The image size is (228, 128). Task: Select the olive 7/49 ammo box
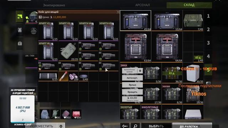point(193,21)
